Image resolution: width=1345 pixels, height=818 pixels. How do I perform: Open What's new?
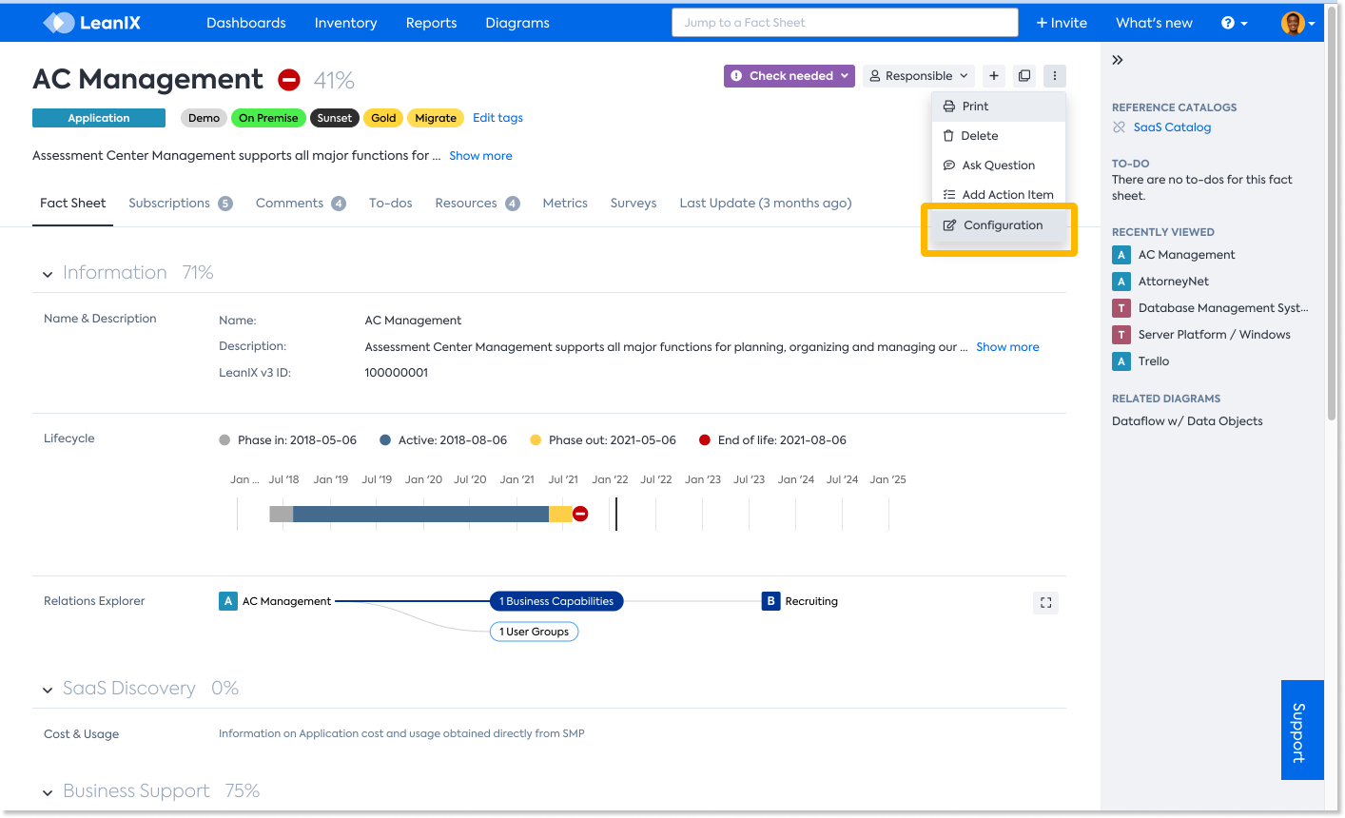coord(1154,23)
